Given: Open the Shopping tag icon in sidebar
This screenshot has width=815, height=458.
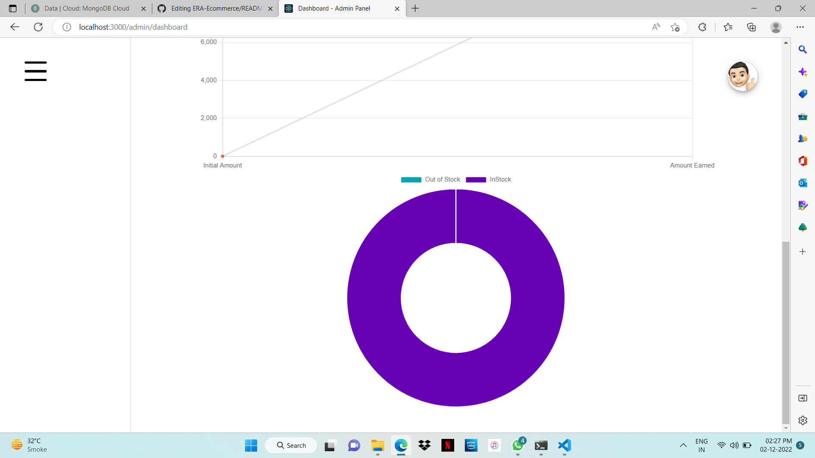Looking at the screenshot, I should 803,94.
